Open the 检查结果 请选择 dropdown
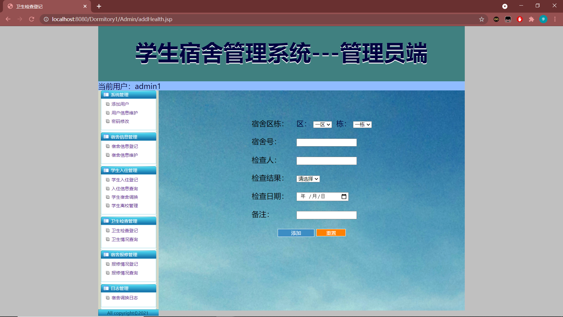The image size is (563, 317). pos(308,179)
